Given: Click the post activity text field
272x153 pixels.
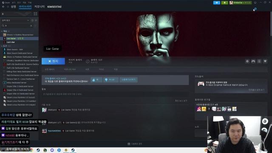Looking at the screenshot, I should pyautogui.click(x=115, y=94).
